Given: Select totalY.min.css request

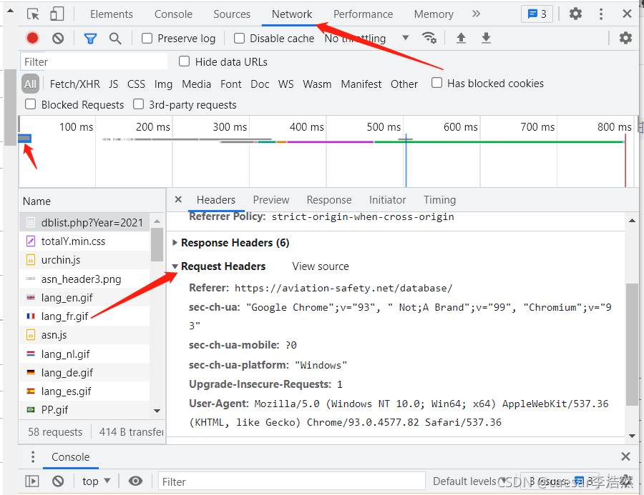Looking at the screenshot, I should (84, 241).
